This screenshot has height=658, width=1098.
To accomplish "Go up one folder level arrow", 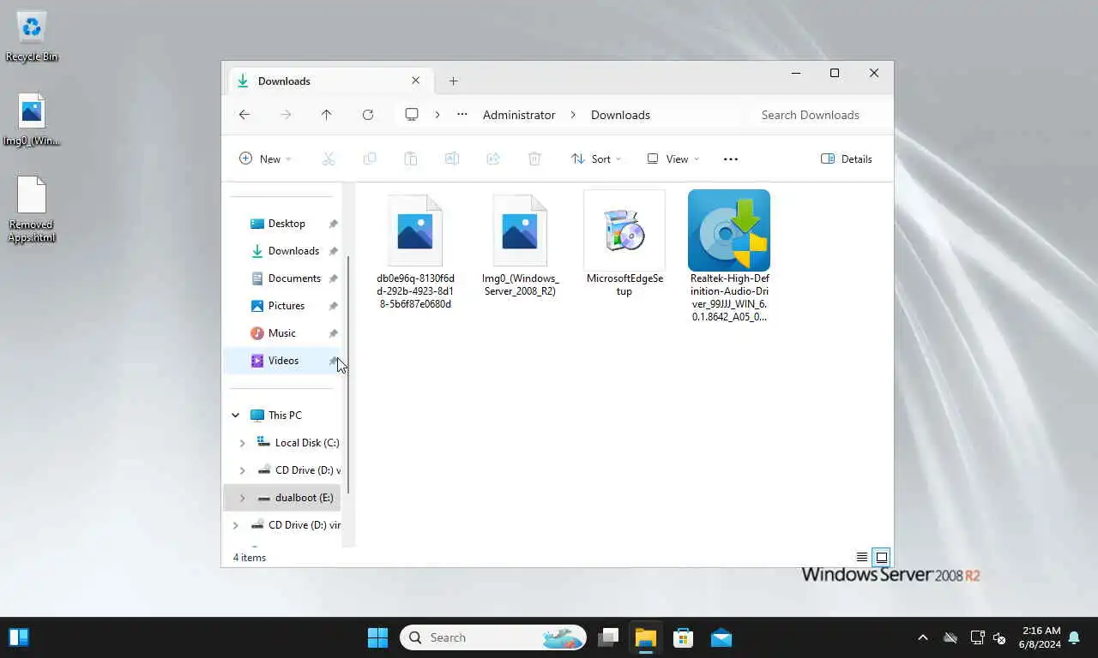I will point(327,115).
